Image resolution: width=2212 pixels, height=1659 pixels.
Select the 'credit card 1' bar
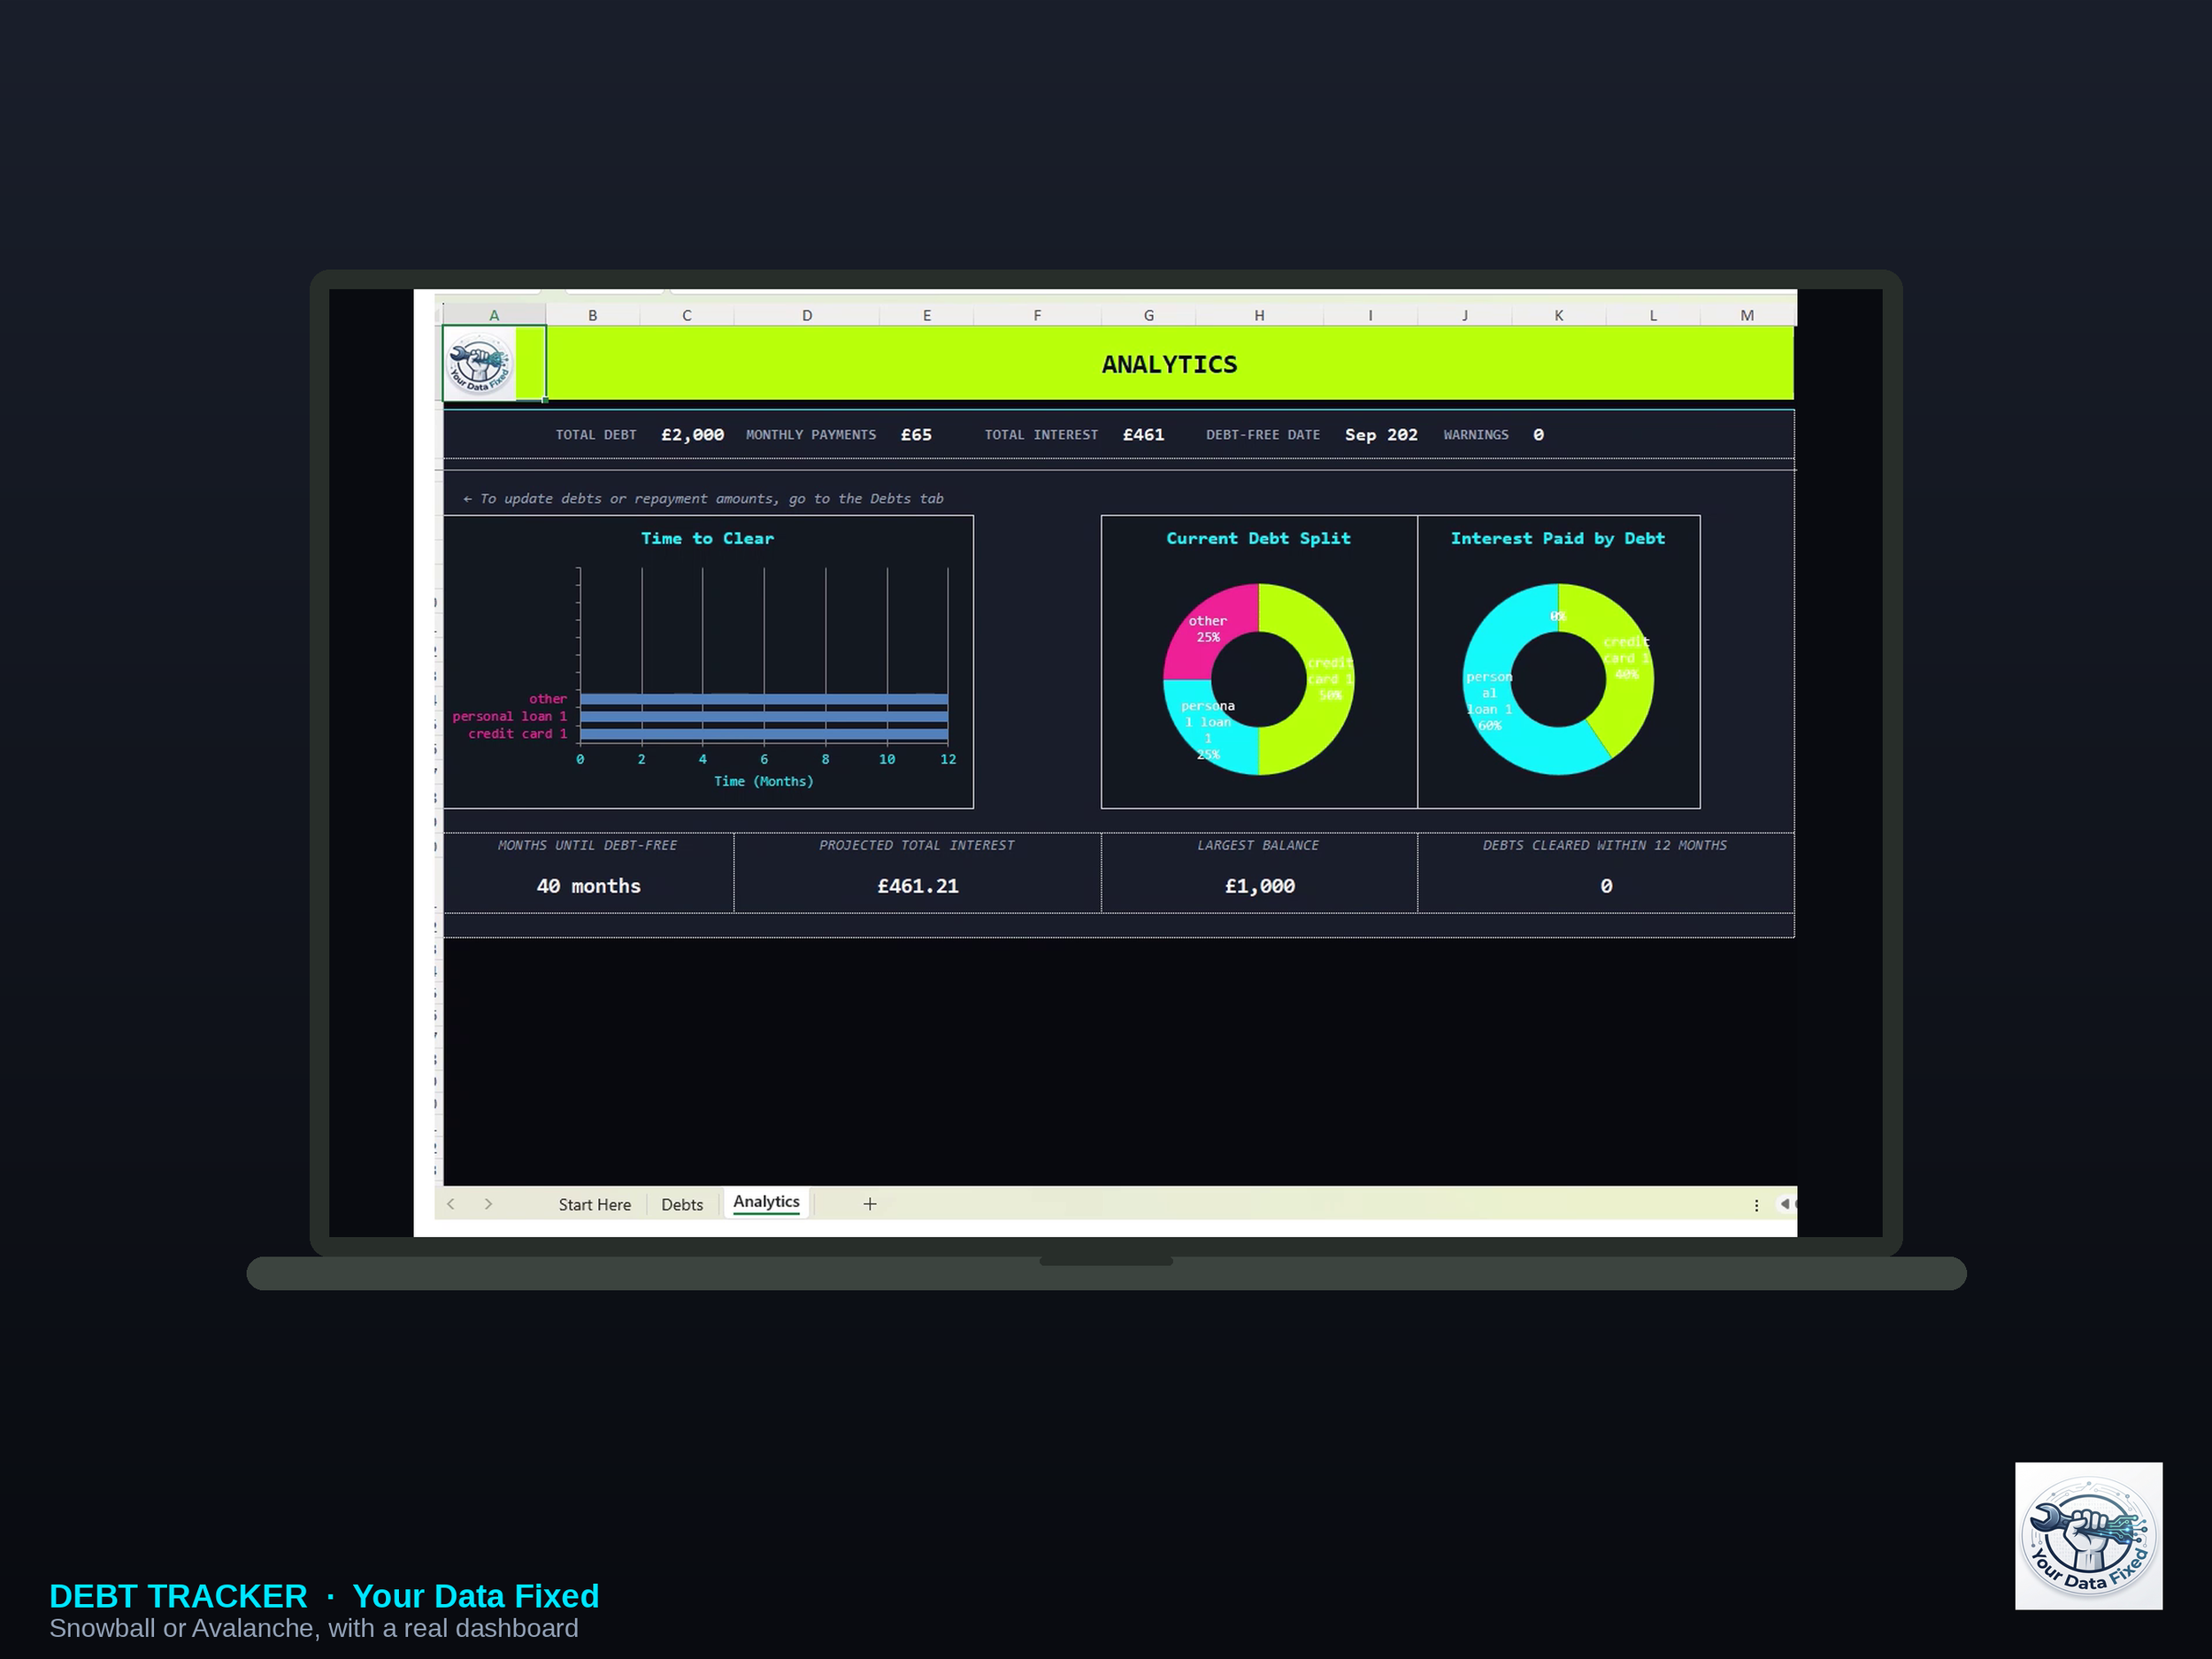coord(764,734)
